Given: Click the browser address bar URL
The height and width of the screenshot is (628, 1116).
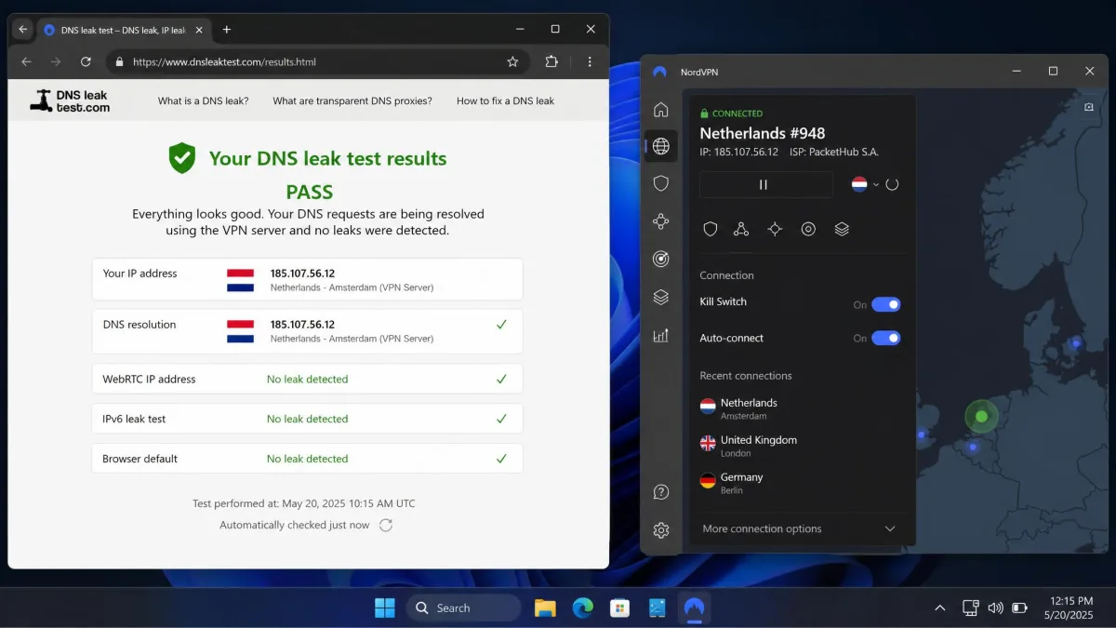Looking at the screenshot, I should (x=224, y=62).
